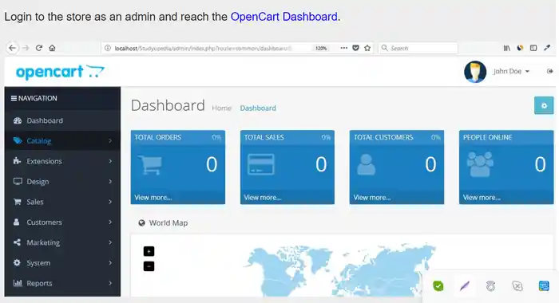Reset zoom using the 120% badge
Image resolution: width=559 pixels, height=303 pixels.
click(321, 48)
